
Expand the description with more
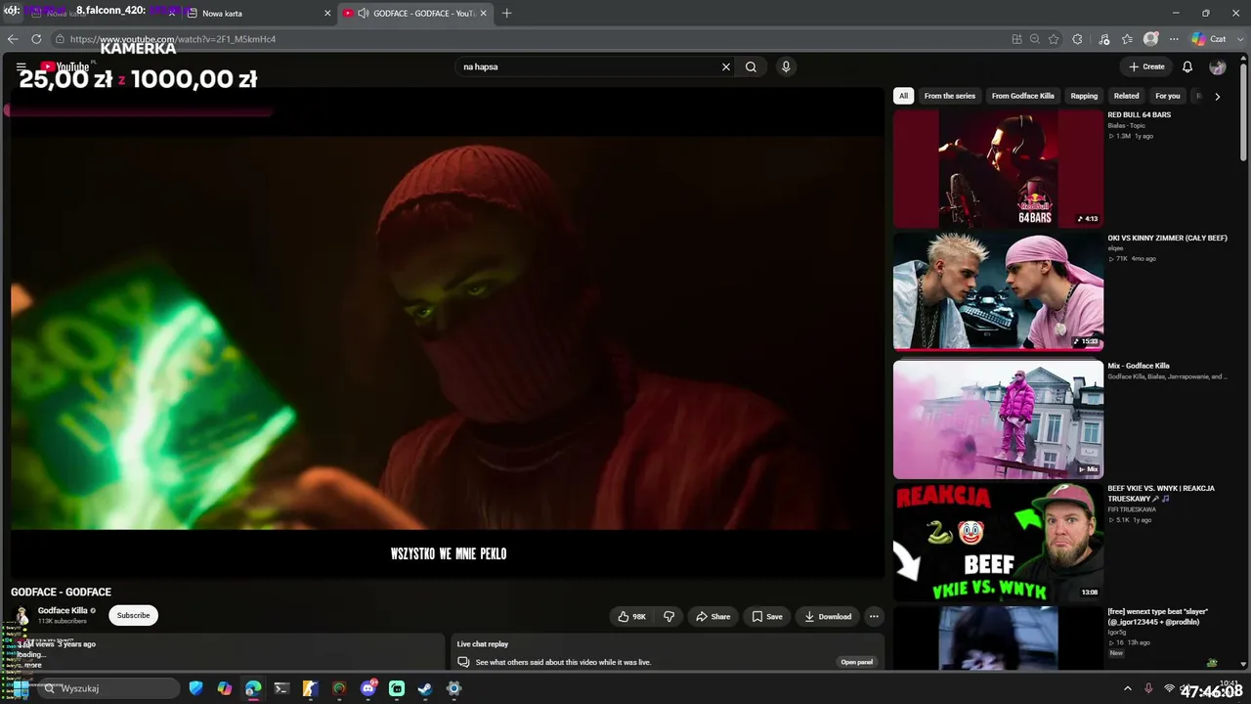33,665
